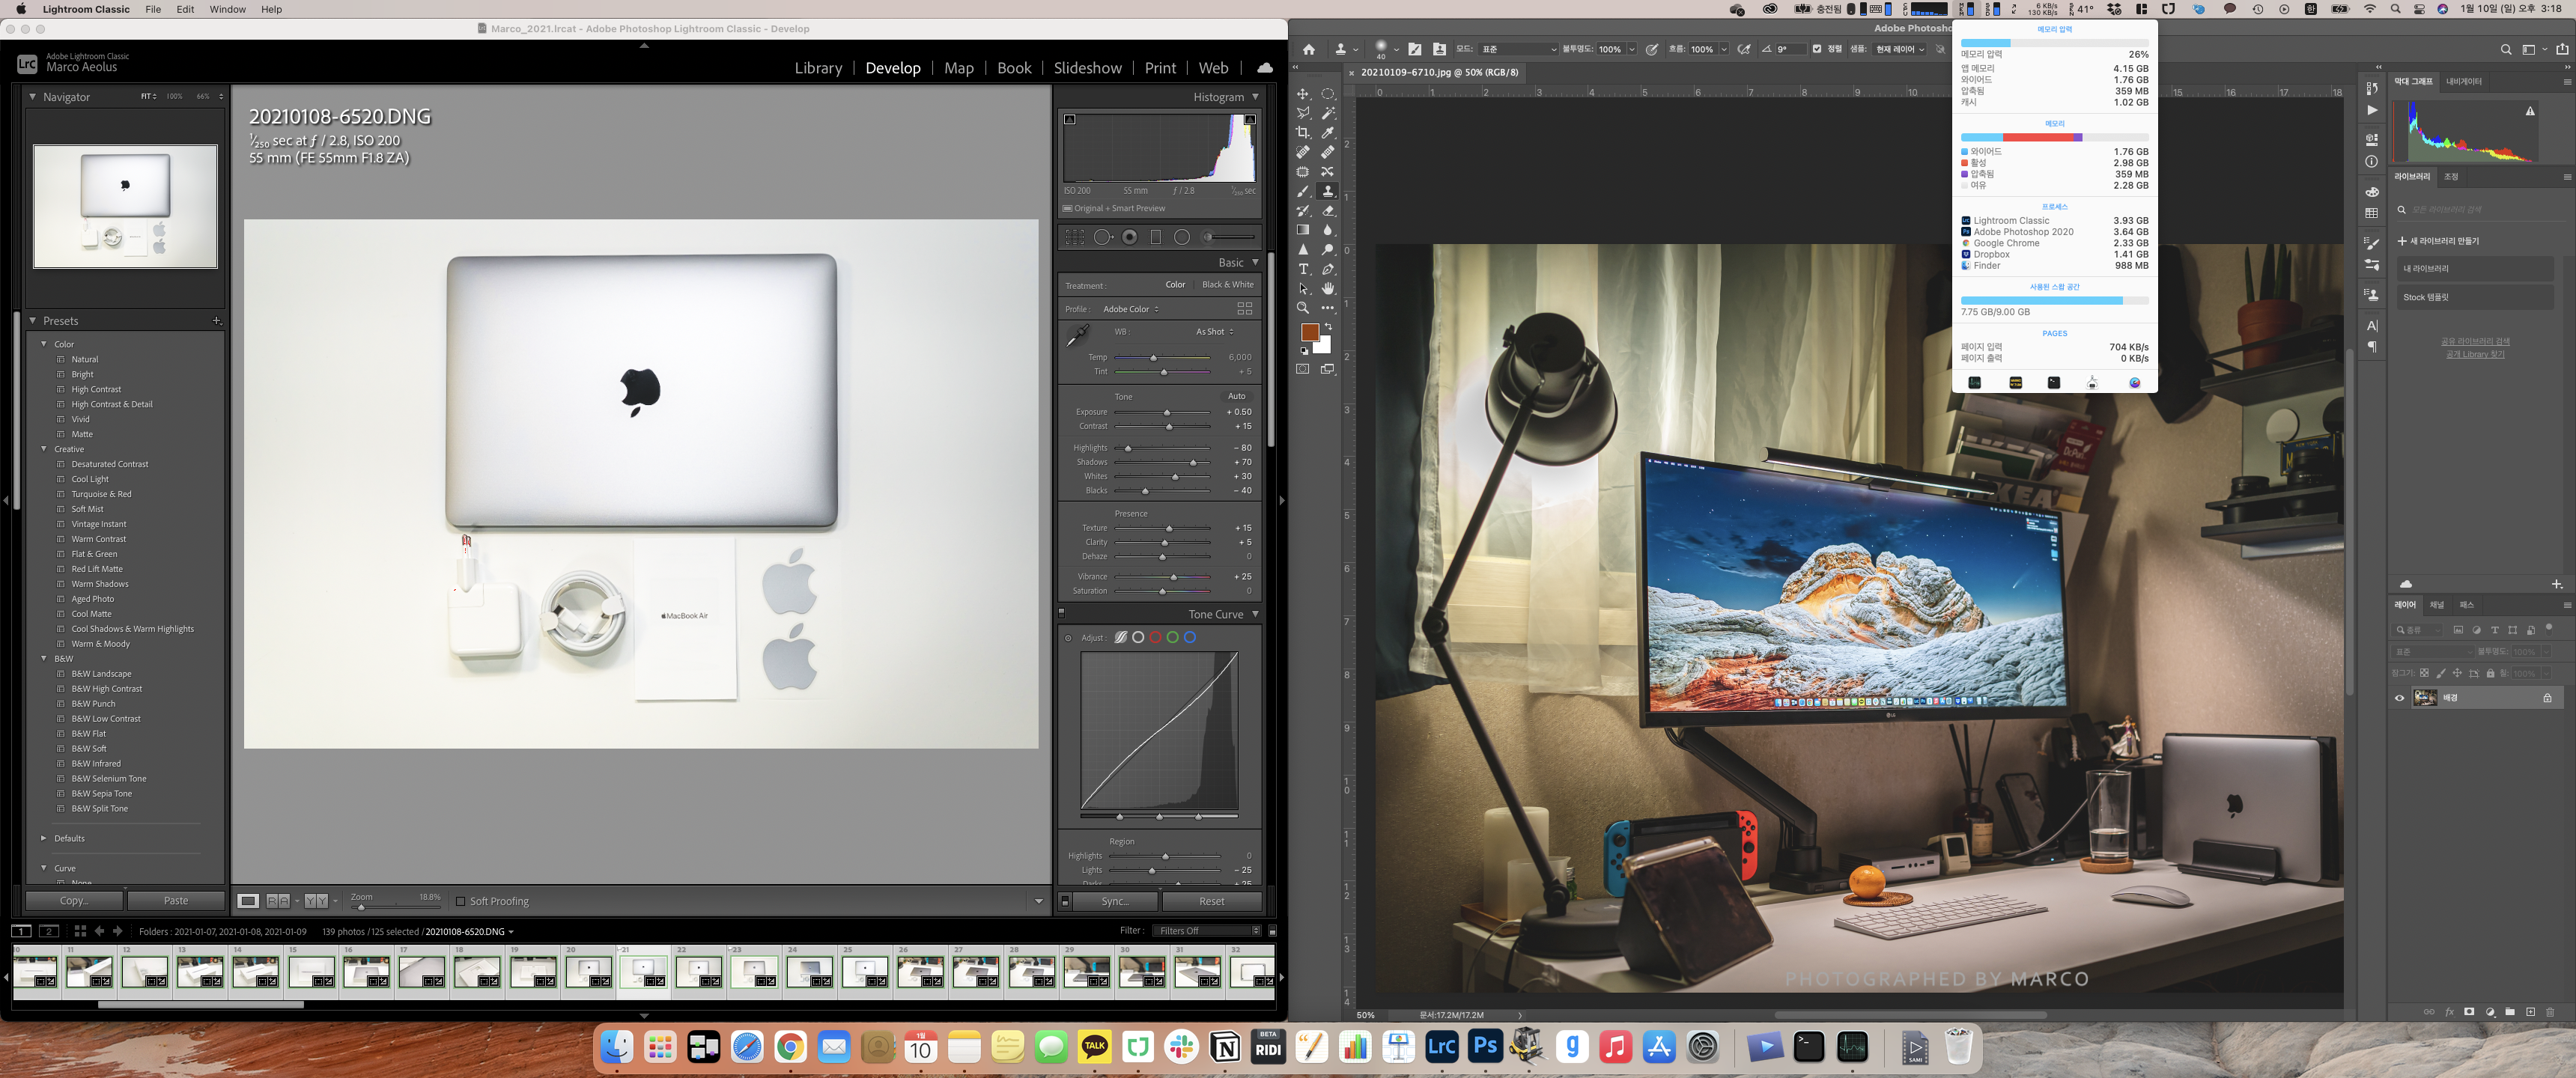The height and width of the screenshot is (1078, 2576).
Task: Click the Auto tone button
Action: pos(1236,396)
